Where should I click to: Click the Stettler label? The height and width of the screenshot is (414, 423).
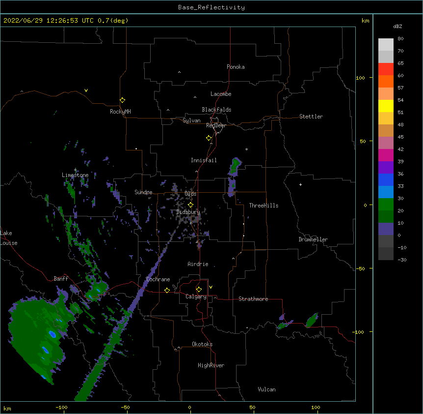(311, 117)
